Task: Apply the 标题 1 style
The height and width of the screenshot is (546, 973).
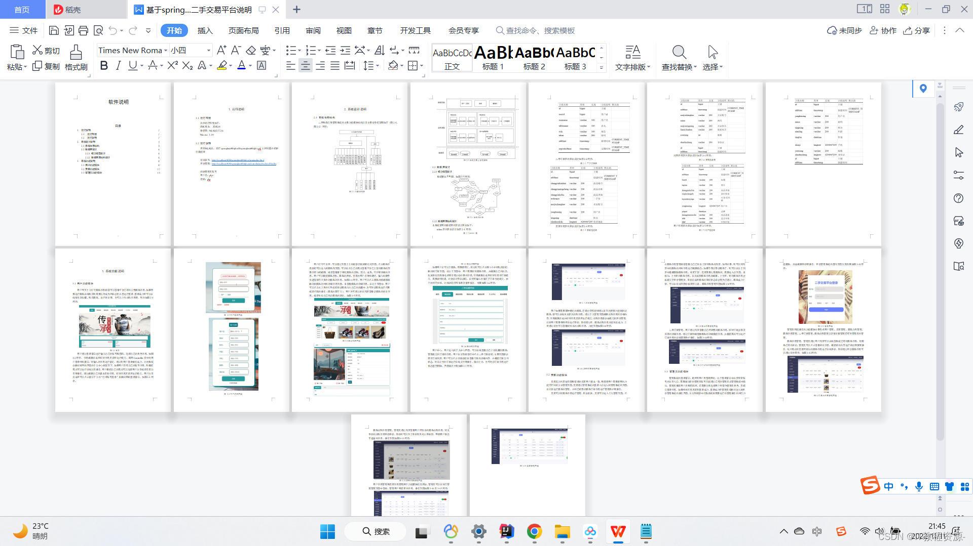Action: (493, 58)
